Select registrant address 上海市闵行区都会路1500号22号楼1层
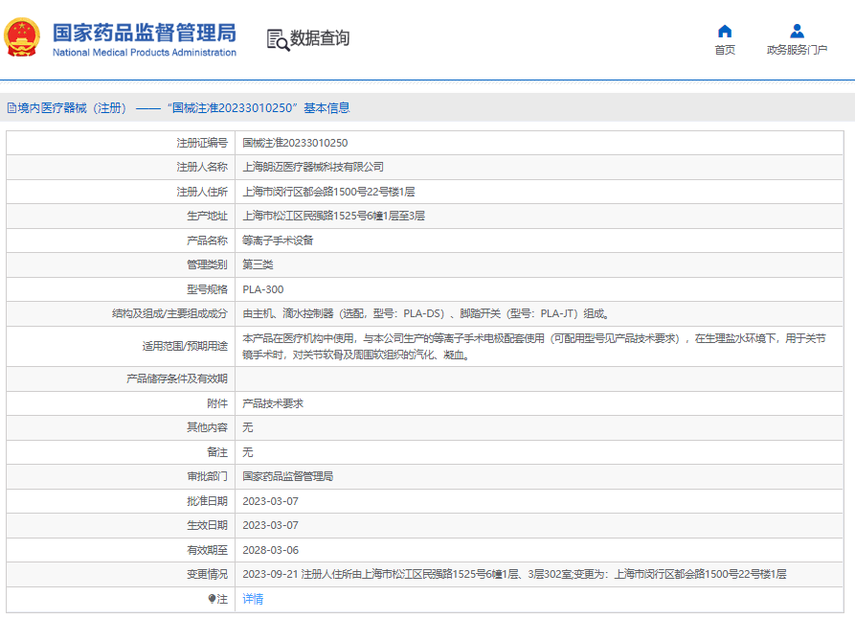Screen dimensions: 855x619 point(328,192)
